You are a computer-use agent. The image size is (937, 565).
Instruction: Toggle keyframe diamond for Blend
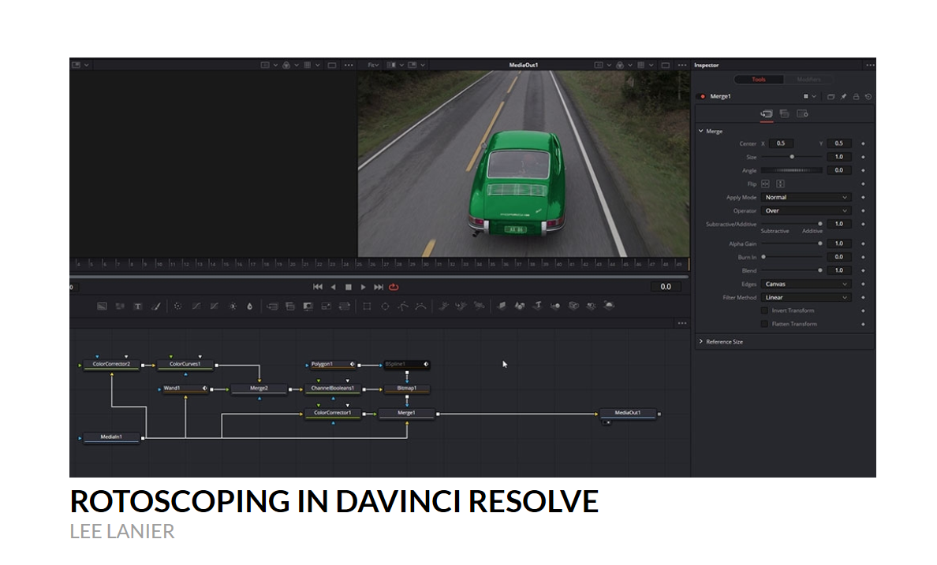pos(863,270)
